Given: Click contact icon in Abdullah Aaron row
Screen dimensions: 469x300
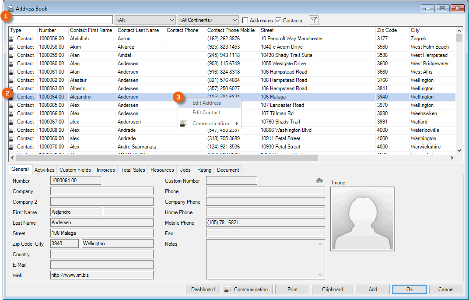Looking at the screenshot, I should pos(12,39).
